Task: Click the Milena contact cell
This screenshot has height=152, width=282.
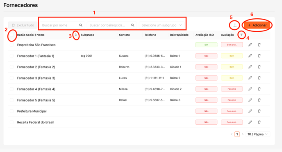Action: pos(123,89)
